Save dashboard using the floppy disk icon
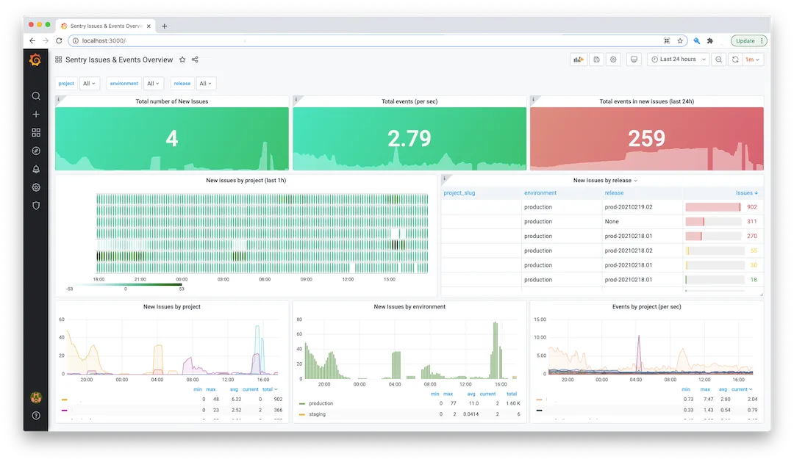This screenshot has height=462, width=794. coord(596,59)
